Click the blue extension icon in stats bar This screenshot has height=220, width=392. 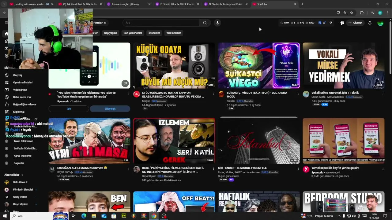click(320, 23)
